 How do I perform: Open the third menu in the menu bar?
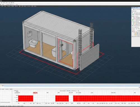7,3
